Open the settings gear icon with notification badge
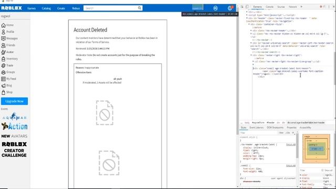Viewport: 336px width, 189px height. (x=230, y=8)
